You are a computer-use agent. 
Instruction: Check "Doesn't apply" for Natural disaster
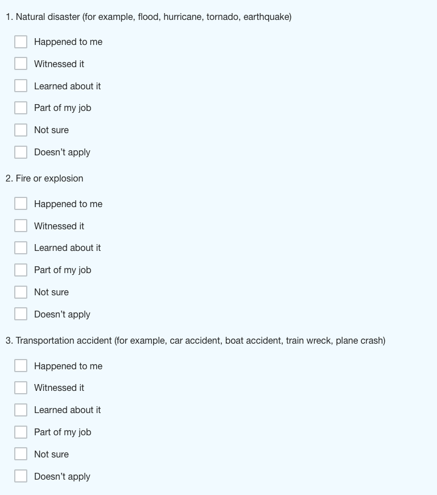21,152
